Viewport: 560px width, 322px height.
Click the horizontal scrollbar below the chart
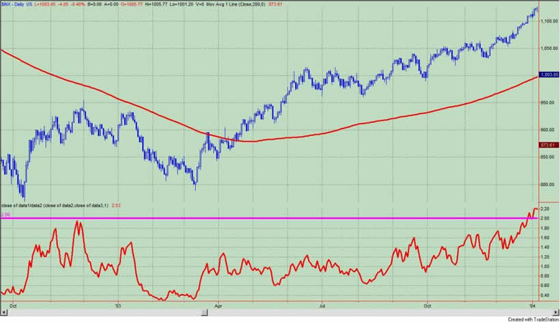pyautogui.click(x=273, y=312)
